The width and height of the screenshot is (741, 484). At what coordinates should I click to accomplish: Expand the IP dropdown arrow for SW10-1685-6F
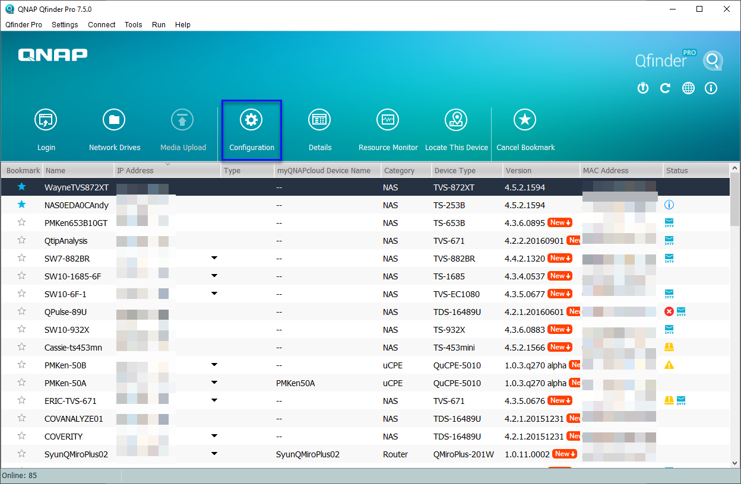tap(214, 276)
